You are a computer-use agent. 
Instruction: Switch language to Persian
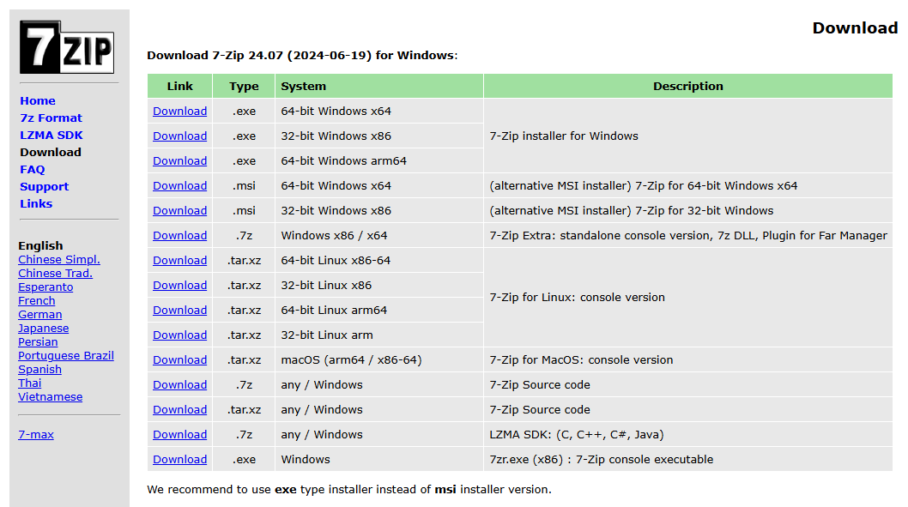(38, 342)
